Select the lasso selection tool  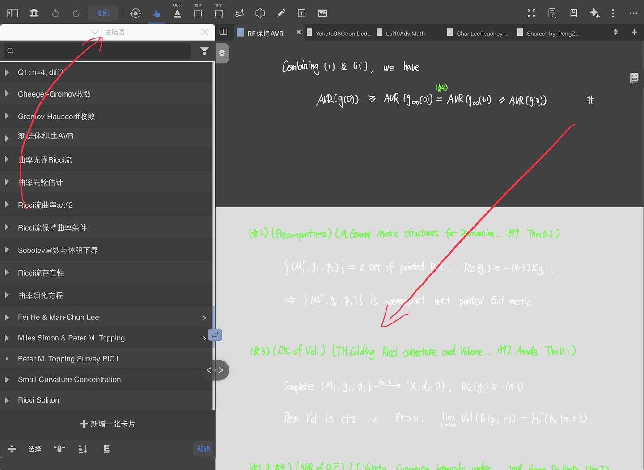pyautogui.click(x=239, y=13)
